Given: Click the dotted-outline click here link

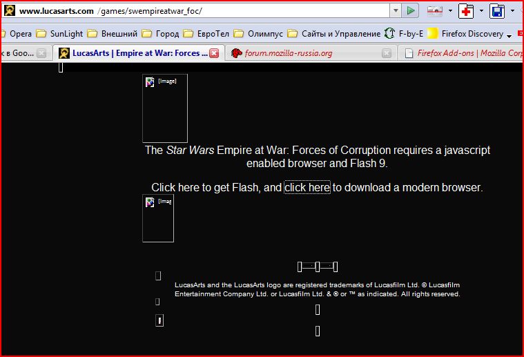Looking at the screenshot, I should click(307, 187).
